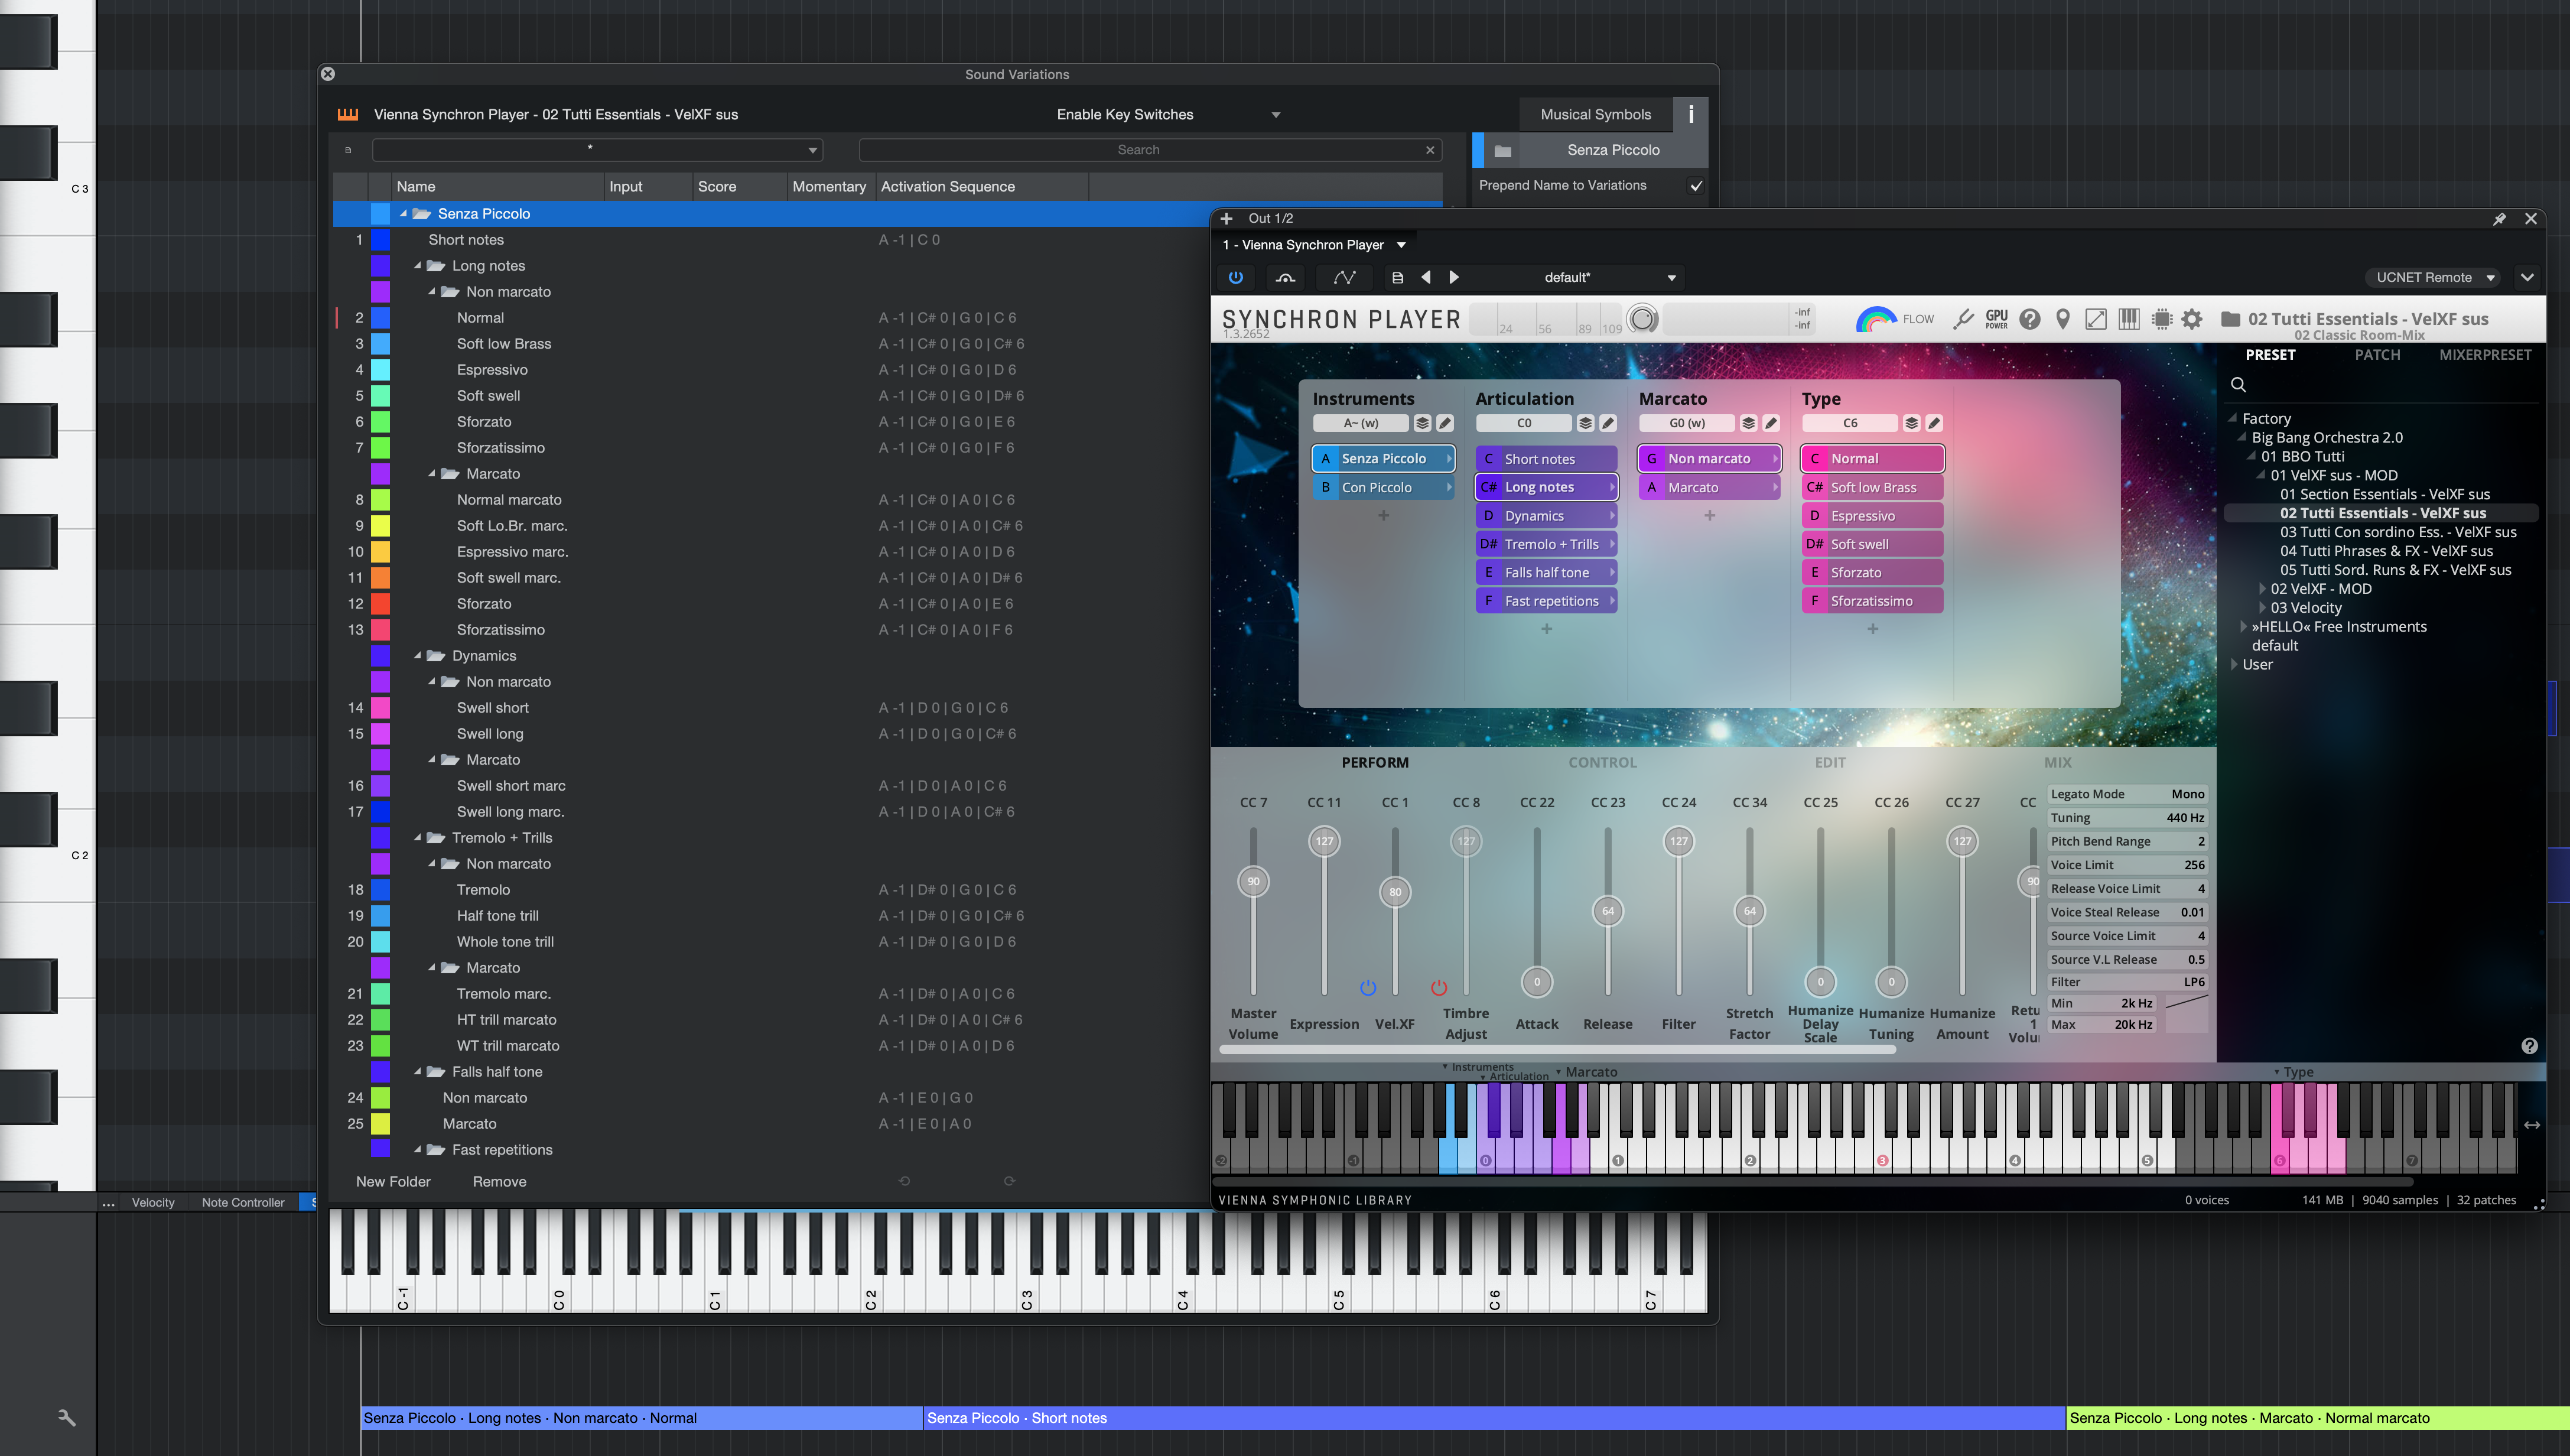Click the pencil edit icon under Type
2570x1456 pixels.
pos(1933,423)
